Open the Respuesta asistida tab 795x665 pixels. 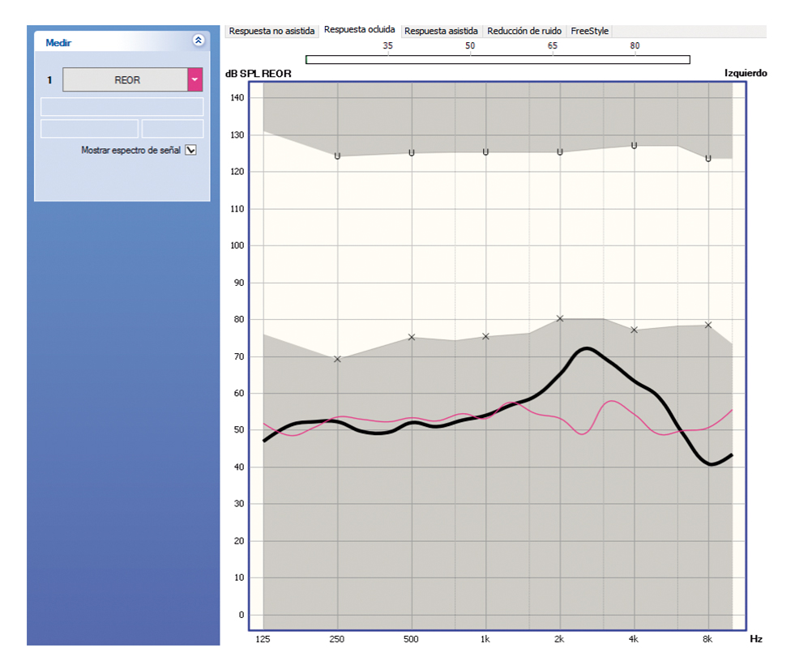(x=441, y=31)
